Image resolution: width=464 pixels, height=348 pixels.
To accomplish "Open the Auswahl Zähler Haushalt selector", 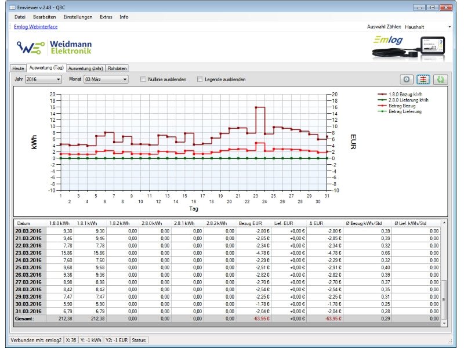I will point(429,26).
